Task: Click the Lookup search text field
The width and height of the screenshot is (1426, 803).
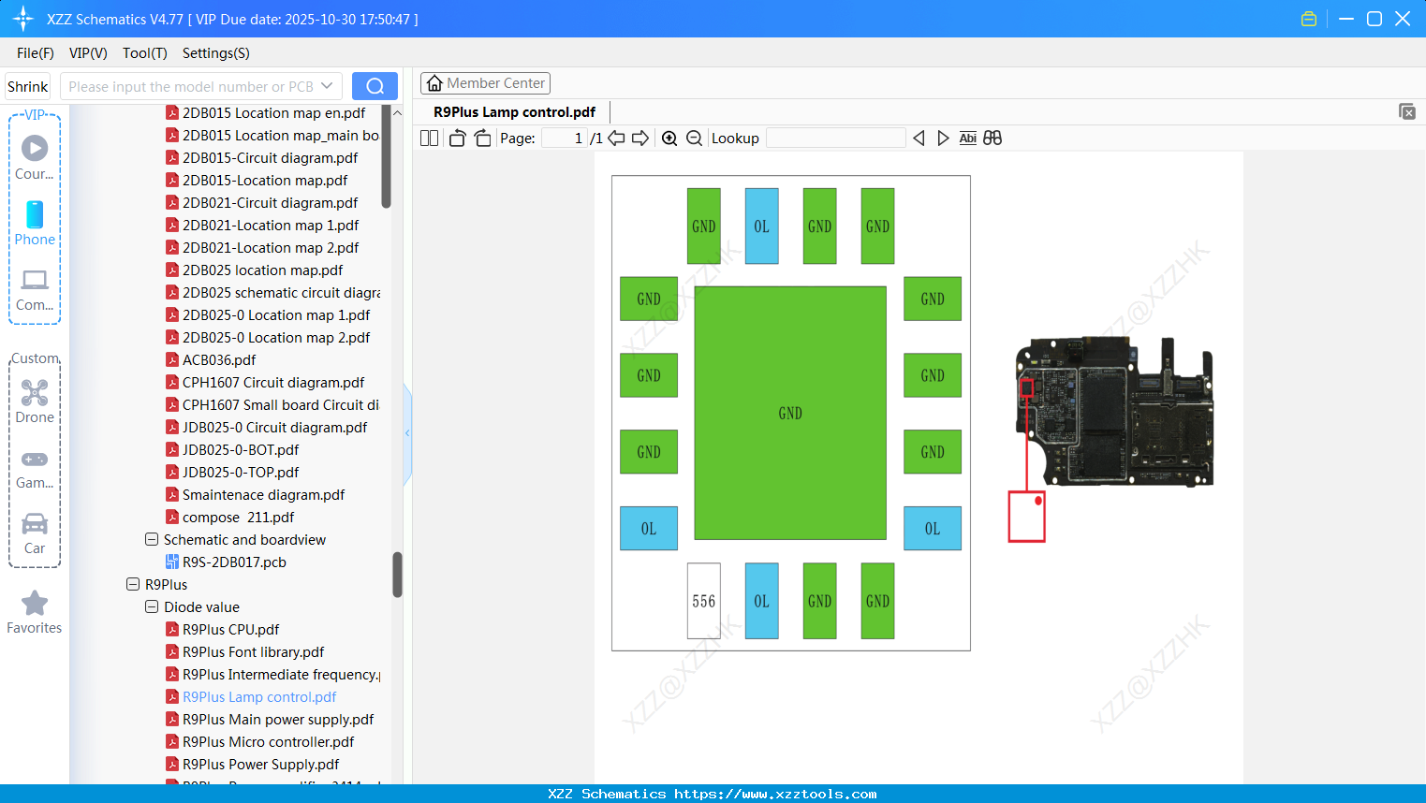Action: click(x=835, y=139)
